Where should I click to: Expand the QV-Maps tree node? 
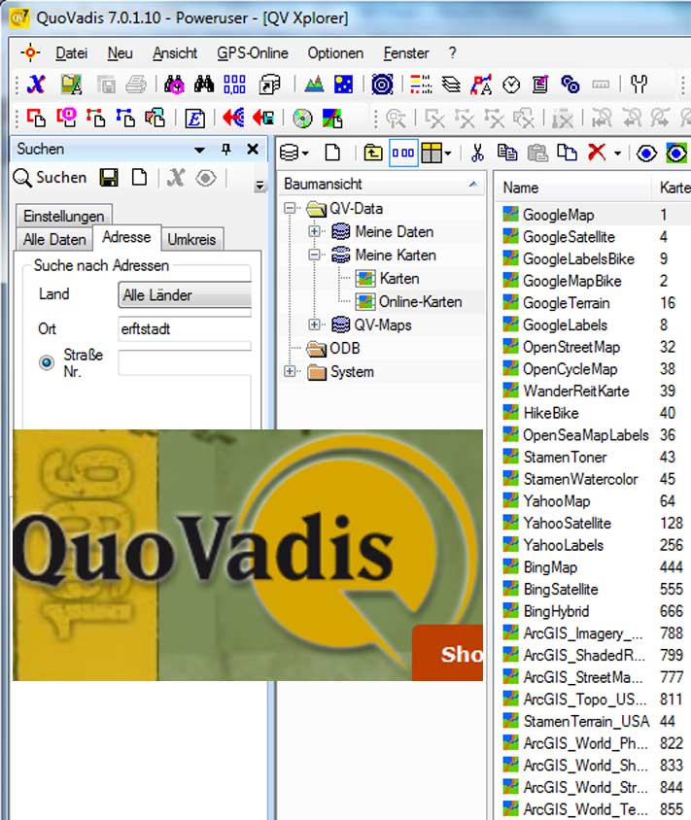point(315,325)
